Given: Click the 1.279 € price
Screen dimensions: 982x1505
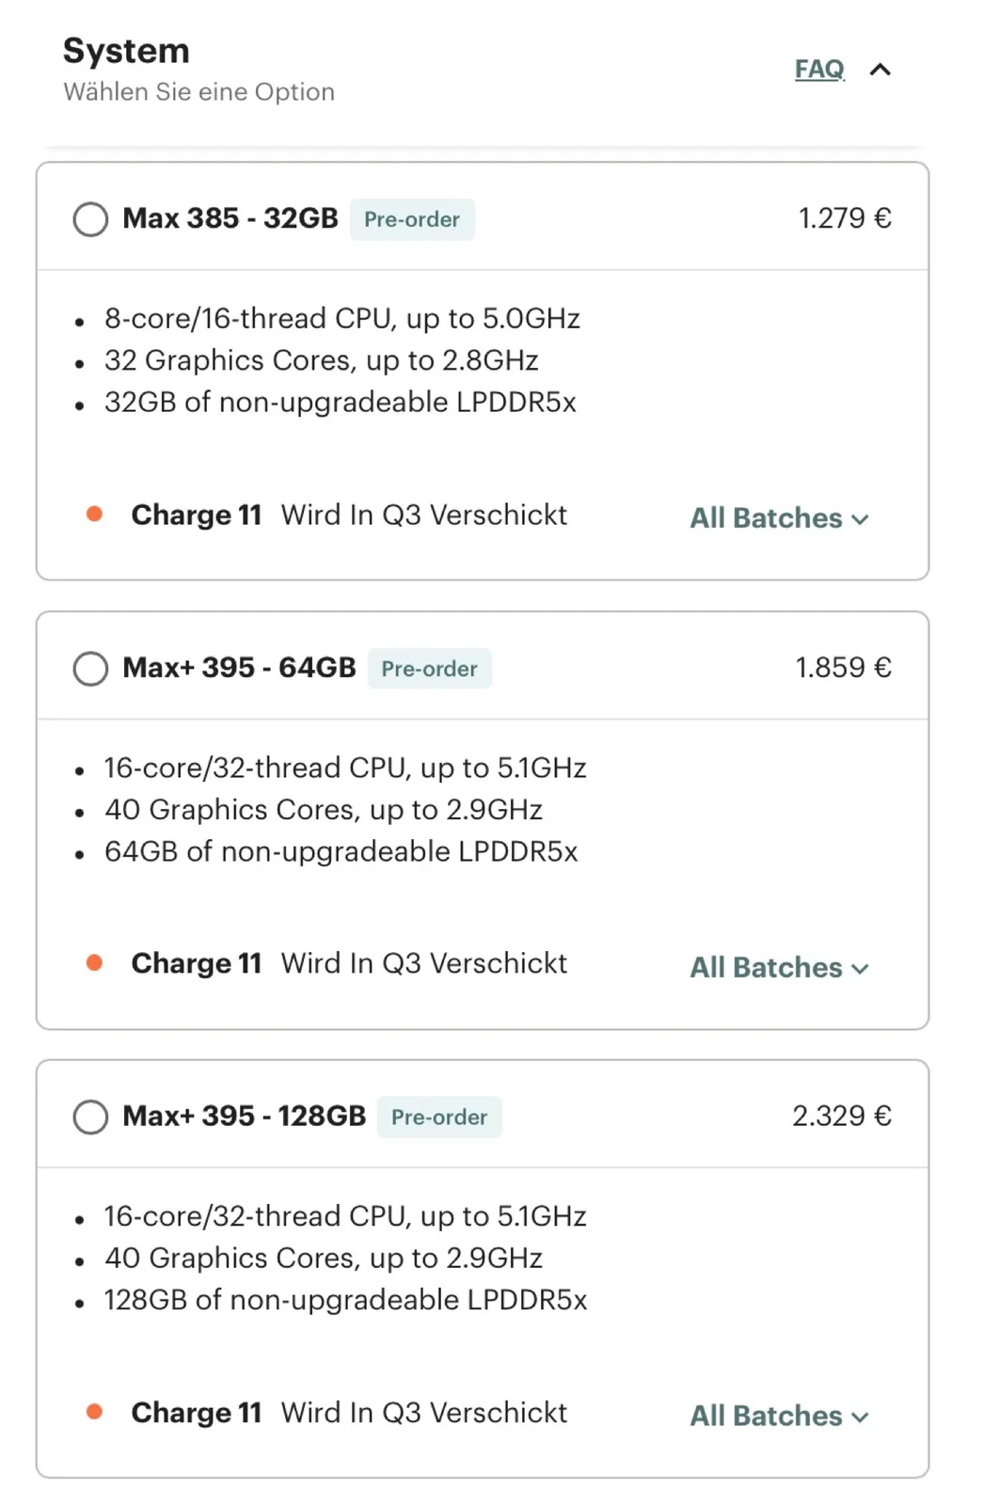Looking at the screenshot, I should 844,218.
